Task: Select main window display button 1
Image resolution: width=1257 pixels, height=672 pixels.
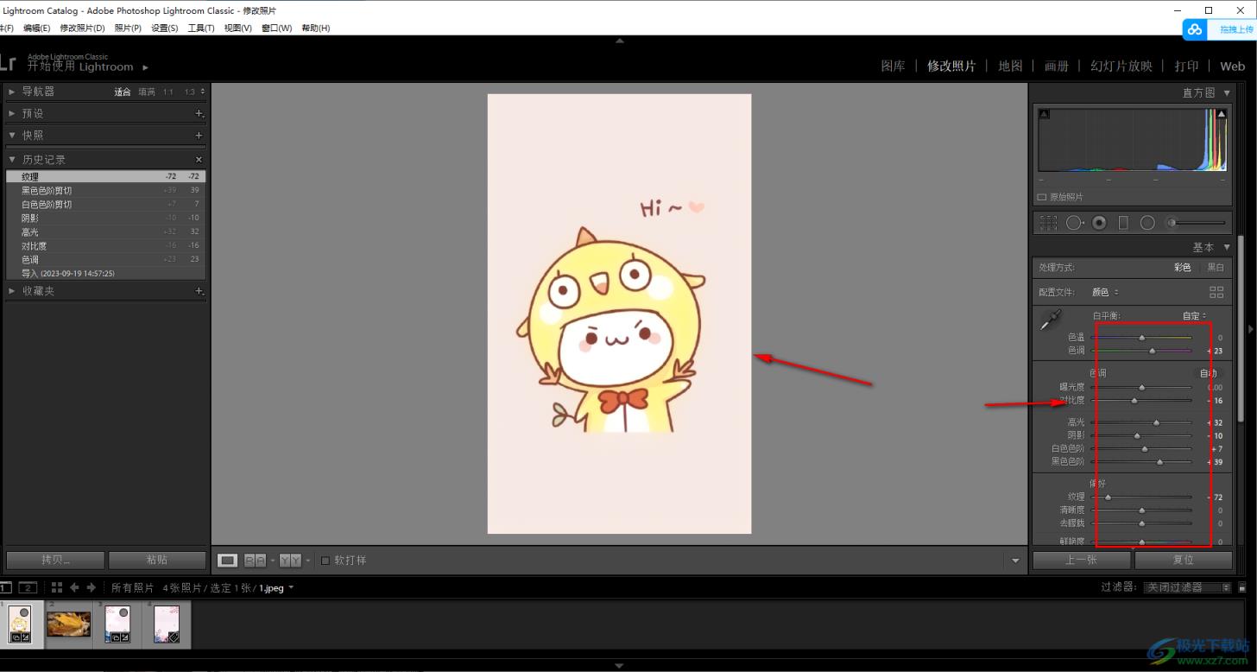Action: pos(5,587)
